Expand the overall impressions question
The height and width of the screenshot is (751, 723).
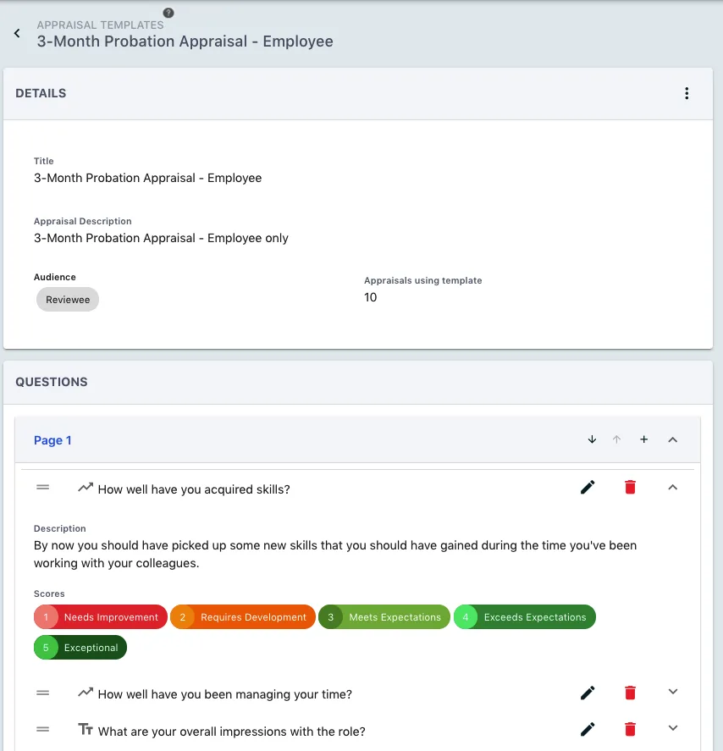click(x=673, y=728)
